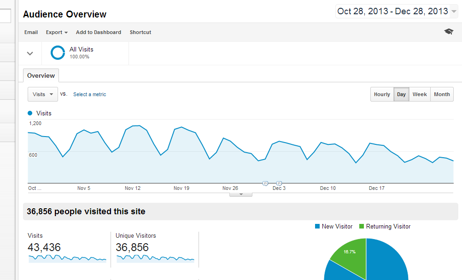The width and height of the screenshot is (462, 280).
Task: Switch to the Overview tab
Action: click(41, 75)
